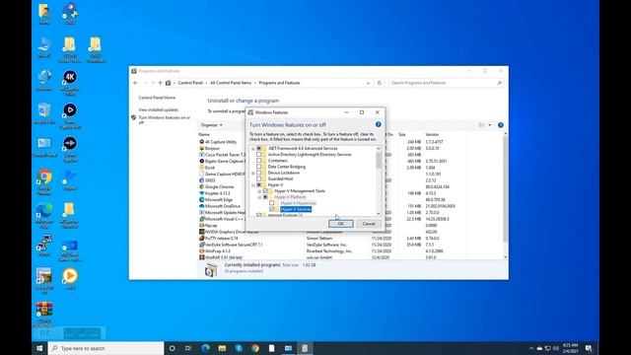Click the change view icon in Programs toolbar
The image size is (631, 355).
coord(482,125)
